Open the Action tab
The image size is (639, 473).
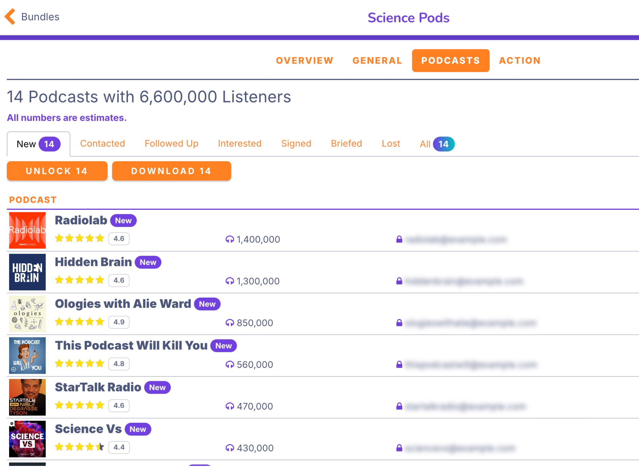(520, 60)
